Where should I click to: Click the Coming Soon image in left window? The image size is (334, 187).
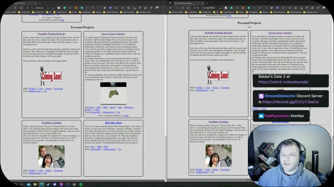tap(51, 75)
